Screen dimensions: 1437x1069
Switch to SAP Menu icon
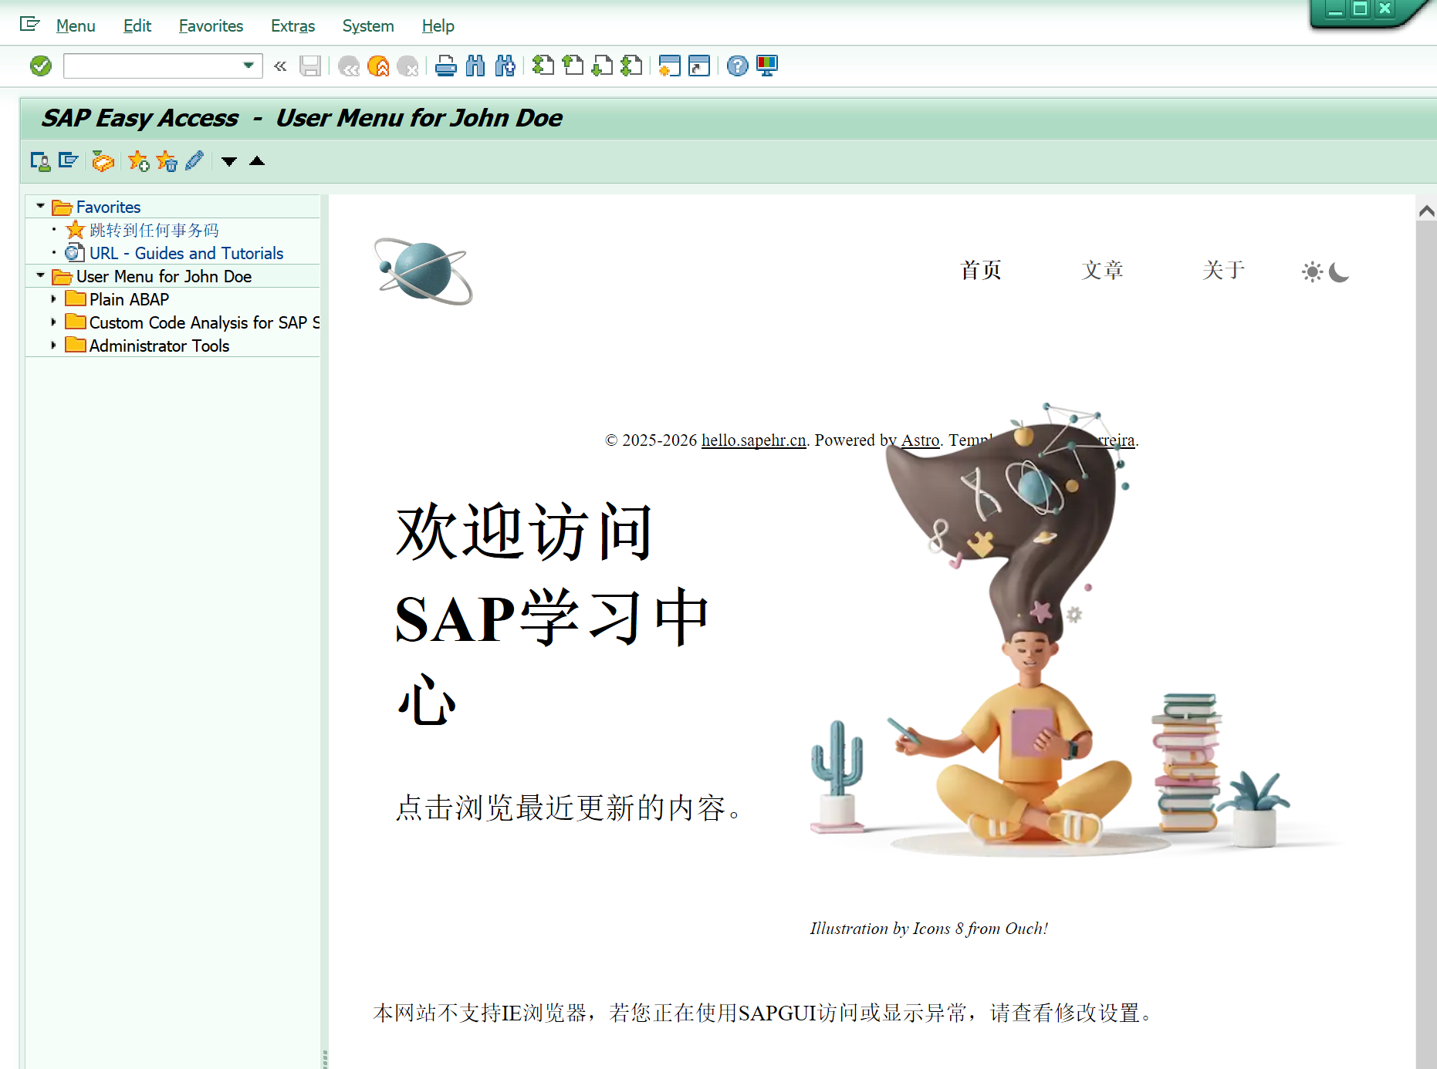69,161
